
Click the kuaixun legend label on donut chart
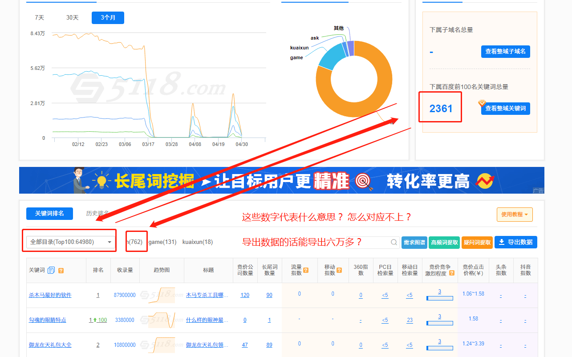[x=299, y=48]
